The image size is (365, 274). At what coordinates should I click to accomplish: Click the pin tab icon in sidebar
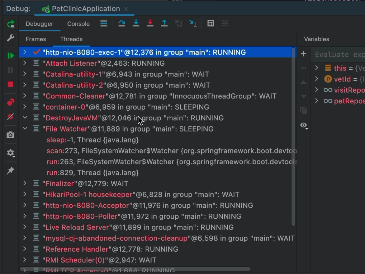(x=10, y=171)
